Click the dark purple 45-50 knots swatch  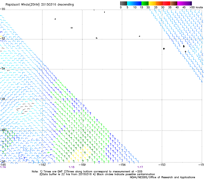(x=188, y=3)
